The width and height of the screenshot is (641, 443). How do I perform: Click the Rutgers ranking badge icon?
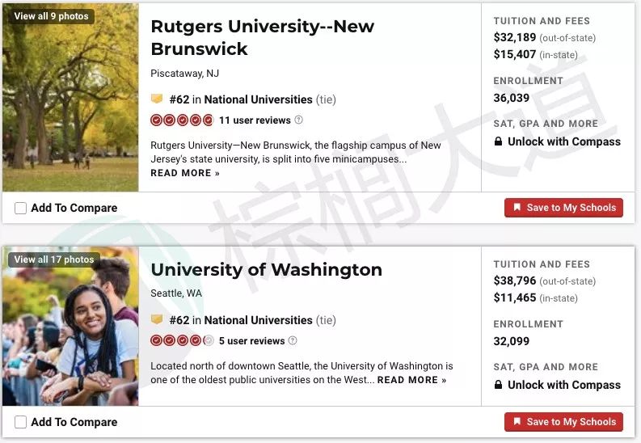(x=157, y=99)
